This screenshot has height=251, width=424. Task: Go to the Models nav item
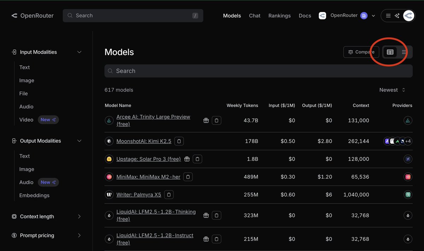coord(232,16)
